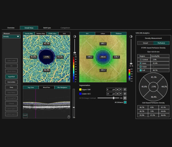The height and width of the screenshot is (147, 172).
Task: Increase the Upper ILM offset with up arrow
Action: 117,89
